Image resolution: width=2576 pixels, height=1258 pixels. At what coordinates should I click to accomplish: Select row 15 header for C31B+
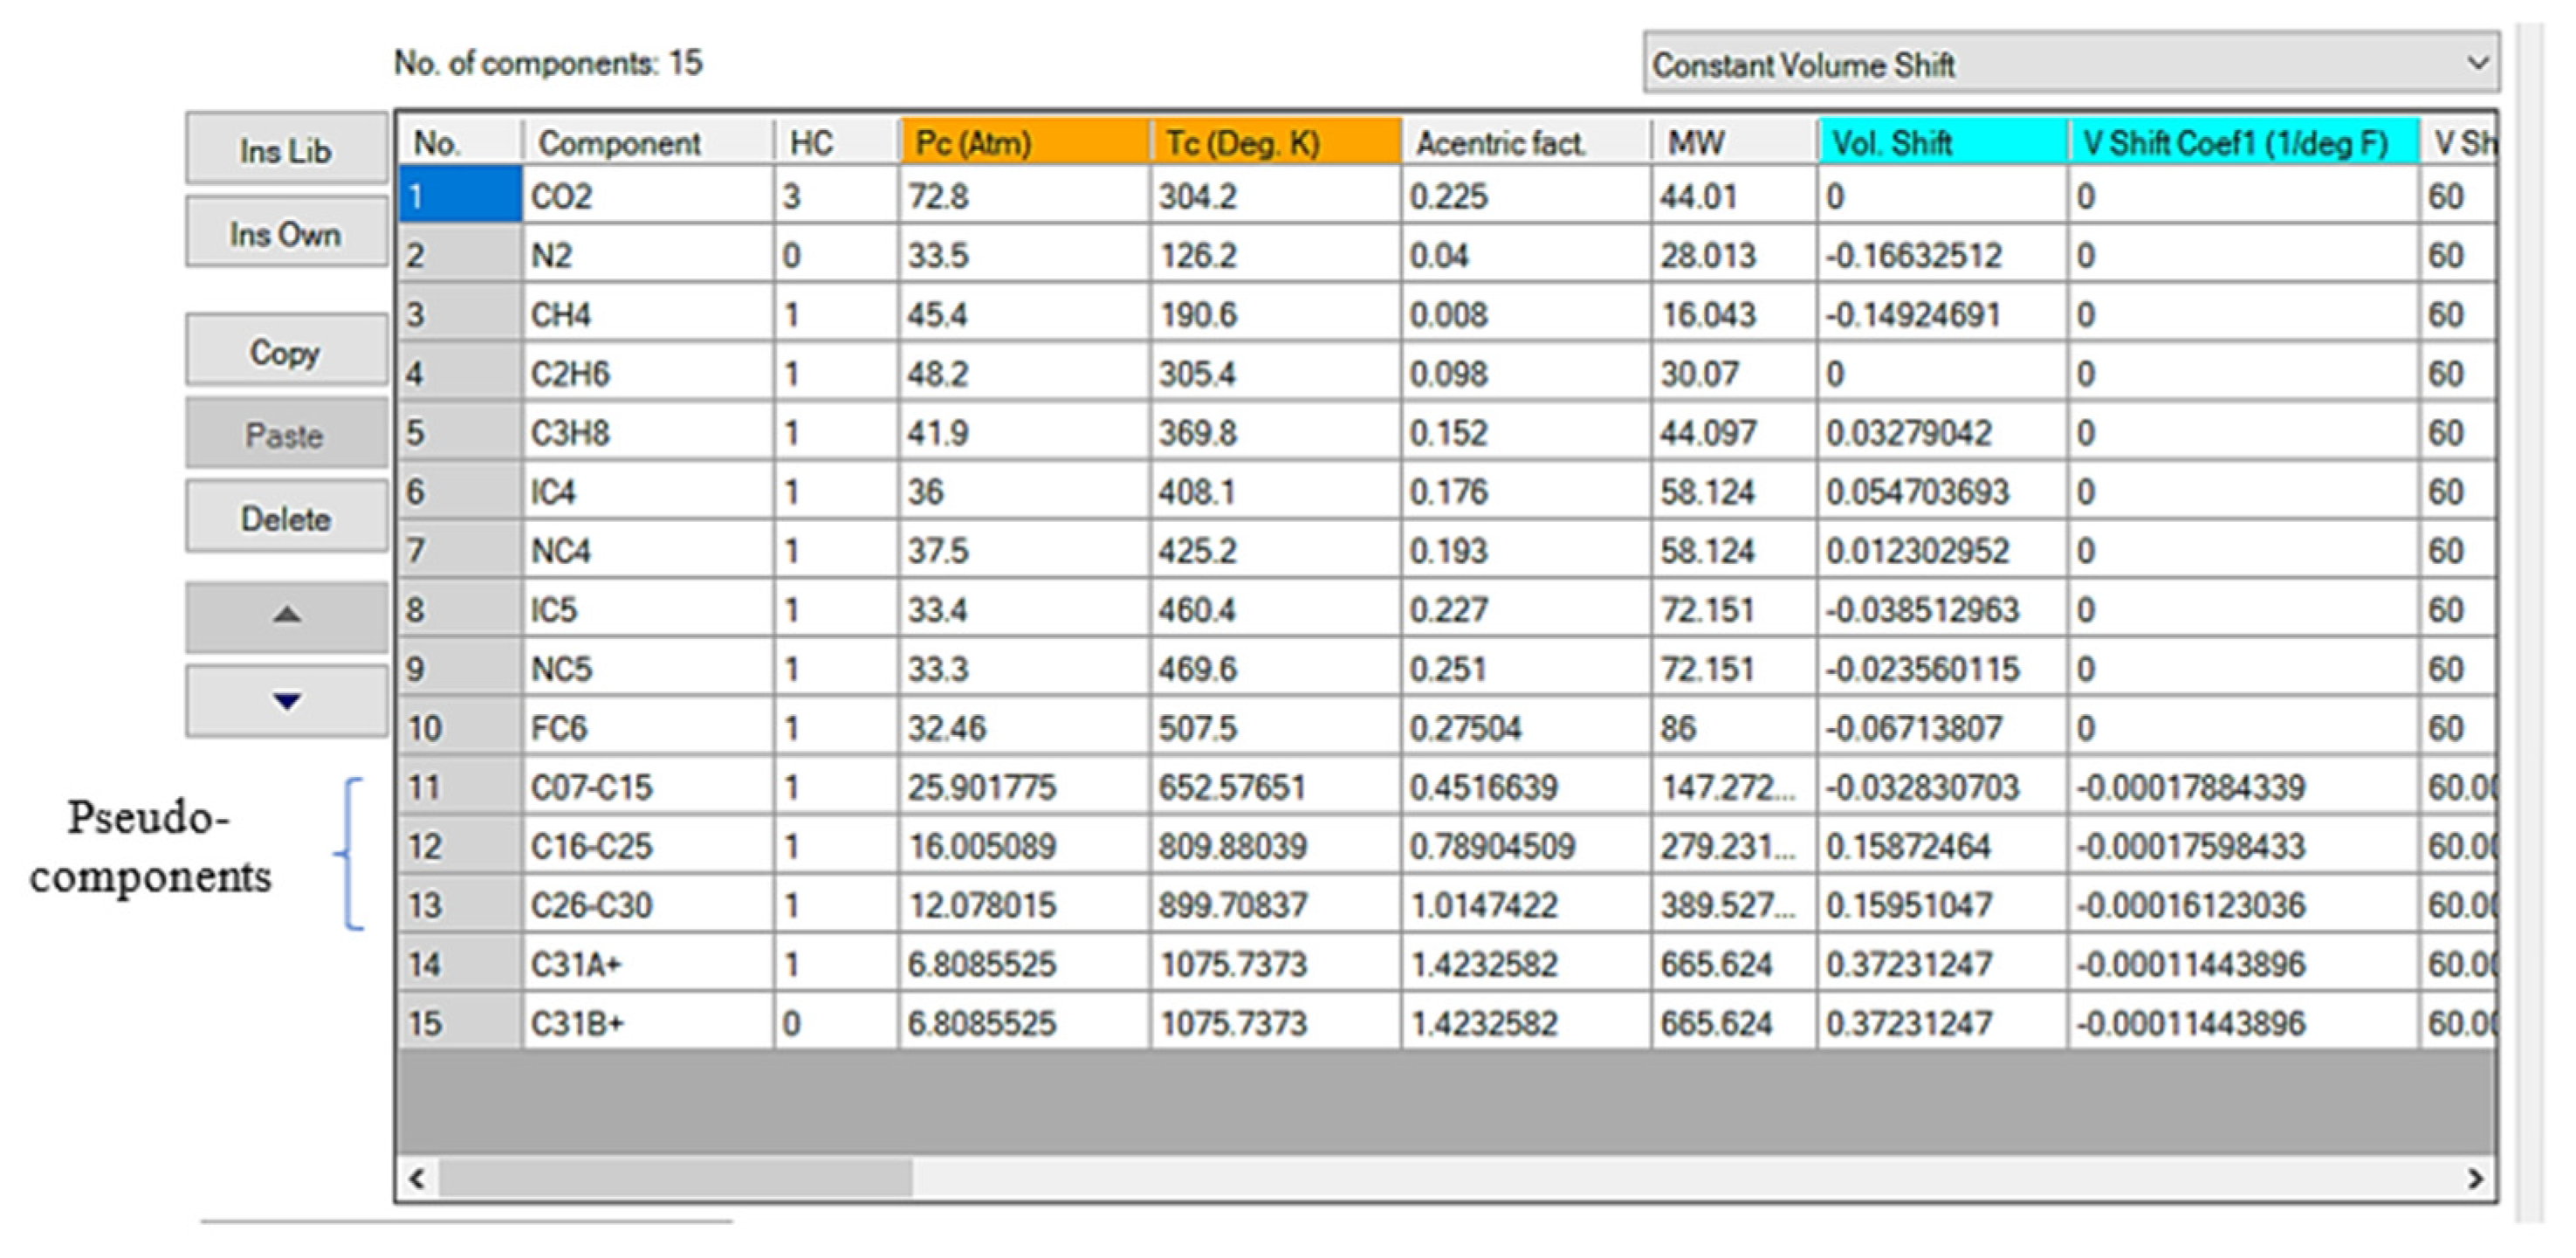coord(459,1023)
